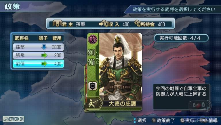Click the green arrow in 劉備 row
The width and height of the screenshot is (221, 125).
[44, 64]
